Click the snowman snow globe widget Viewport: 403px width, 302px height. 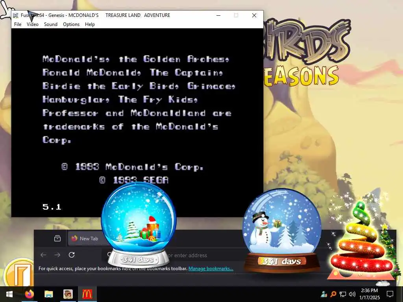coord(282,230)
